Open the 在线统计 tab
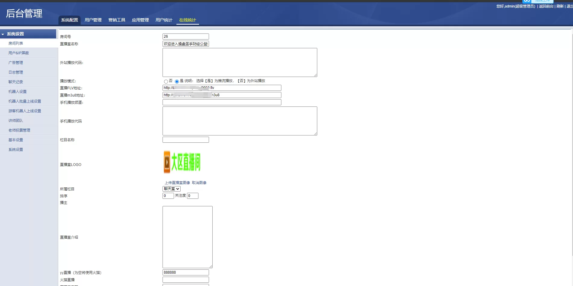The width and height of the screenshot is (573, 286). 187,20
